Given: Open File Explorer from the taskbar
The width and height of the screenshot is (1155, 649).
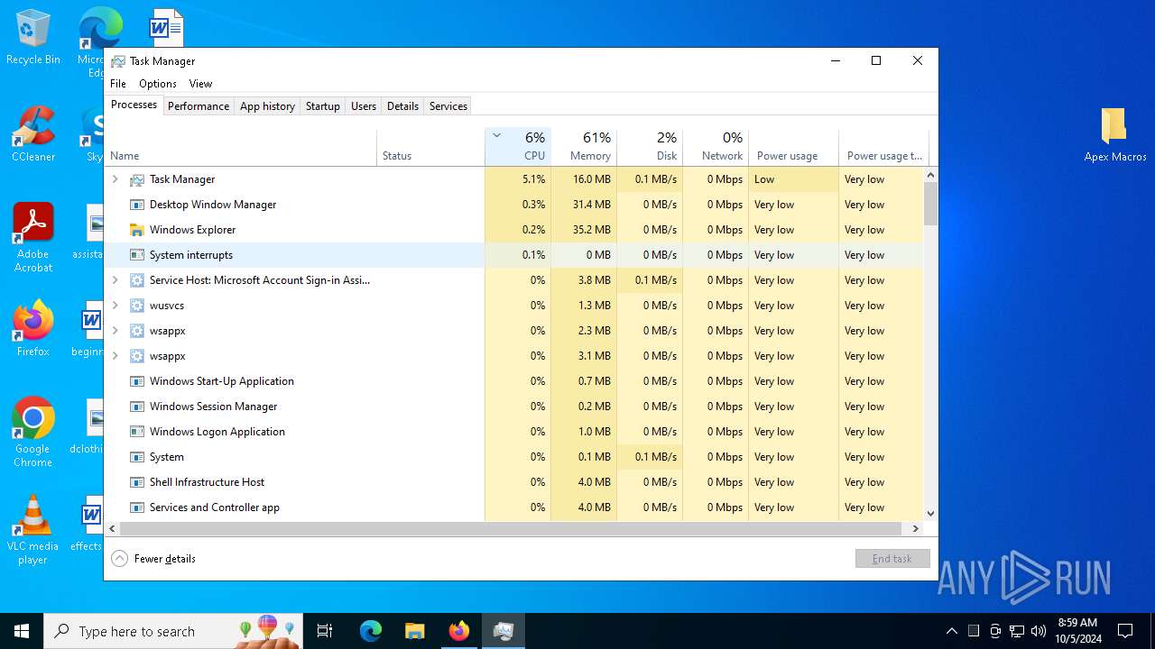Looking at the screenshot, I should [415, 631].
